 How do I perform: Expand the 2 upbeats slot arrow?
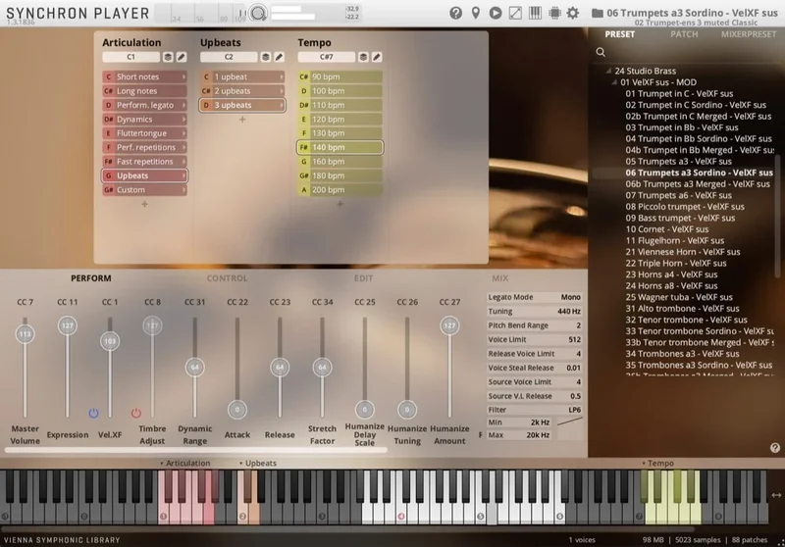coord(282,91)
